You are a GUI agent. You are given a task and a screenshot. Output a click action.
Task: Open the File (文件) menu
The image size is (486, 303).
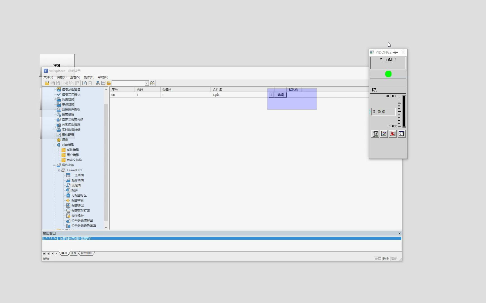[x=48, y=77]
